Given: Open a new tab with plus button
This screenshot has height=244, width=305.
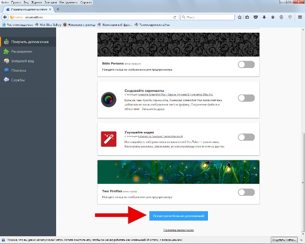Looking at the screenshot, I should pos(58,9).
